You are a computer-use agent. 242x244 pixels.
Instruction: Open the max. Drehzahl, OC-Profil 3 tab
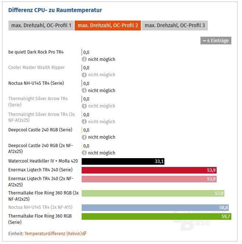tap(175, 25)
